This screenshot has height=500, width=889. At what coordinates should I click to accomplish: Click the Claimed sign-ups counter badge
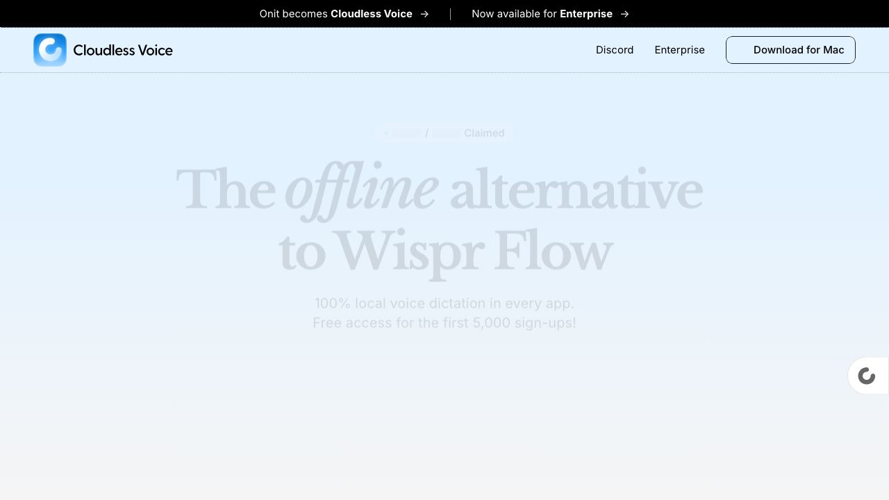[x=444, y=133]
